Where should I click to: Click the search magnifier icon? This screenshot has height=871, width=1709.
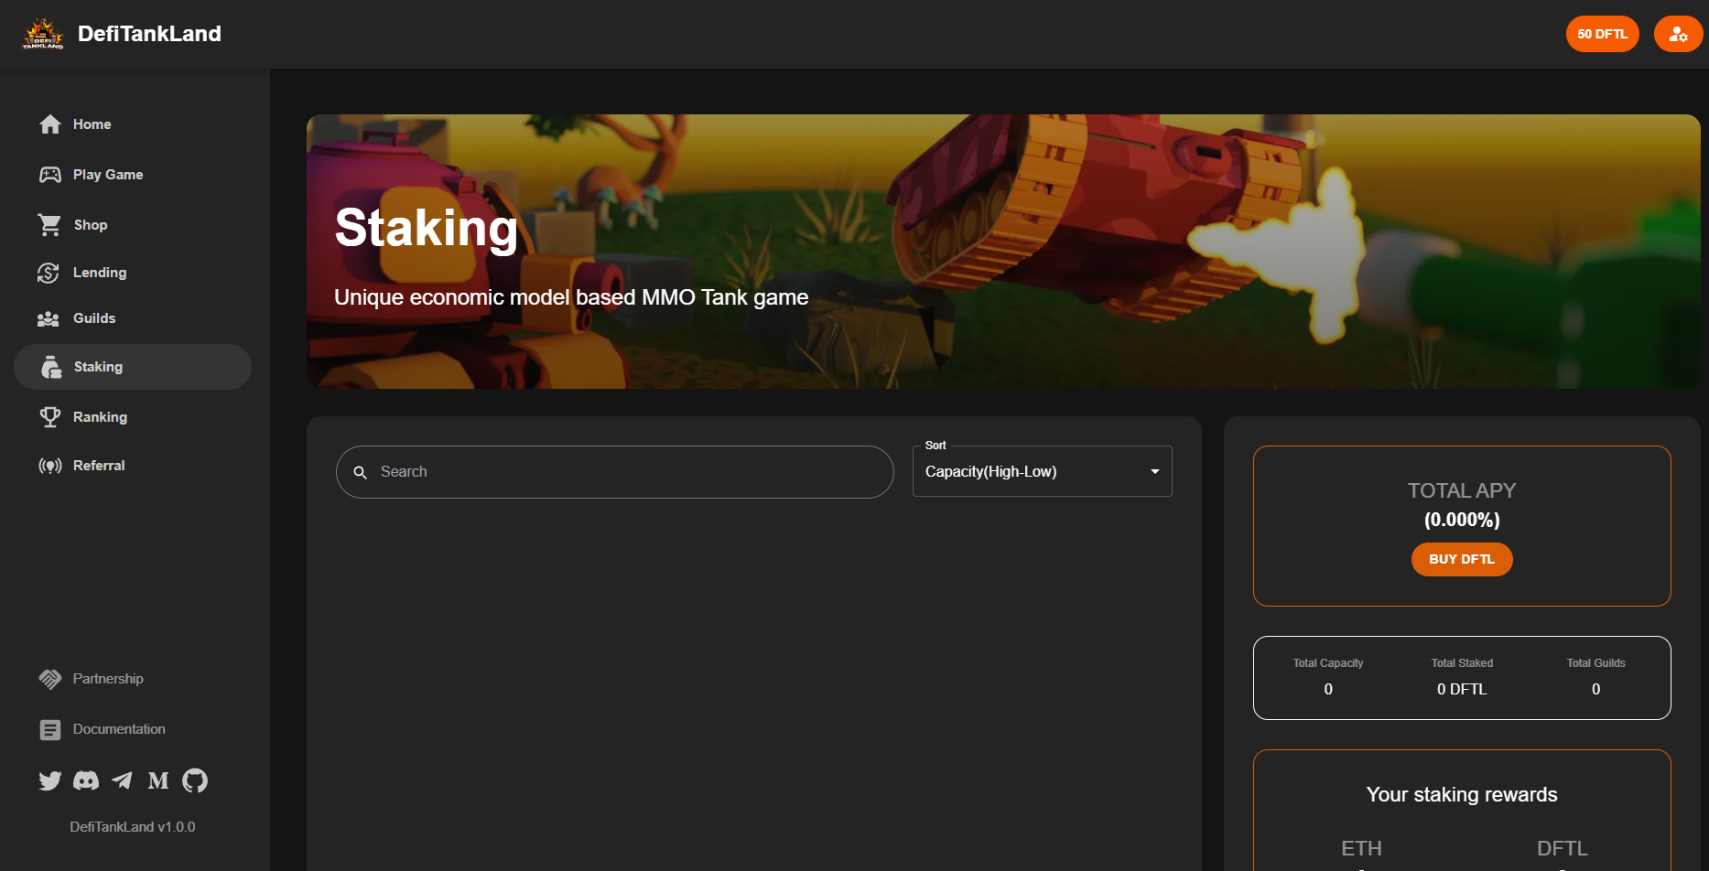(x=361, y=472)
